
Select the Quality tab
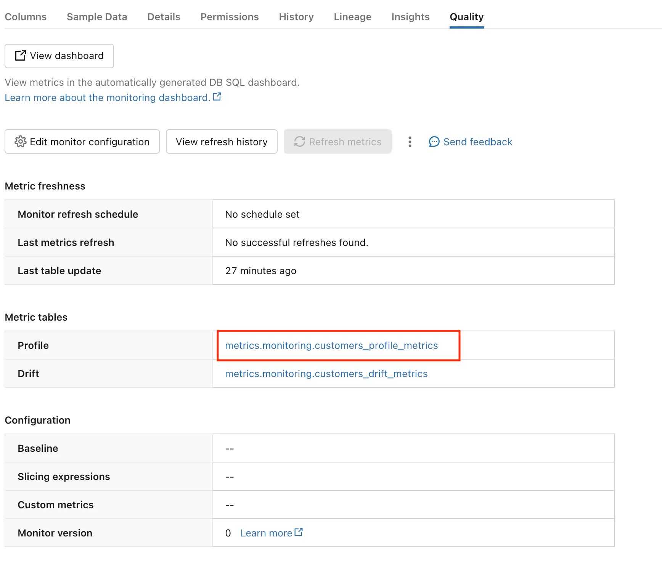pos(467,17)
